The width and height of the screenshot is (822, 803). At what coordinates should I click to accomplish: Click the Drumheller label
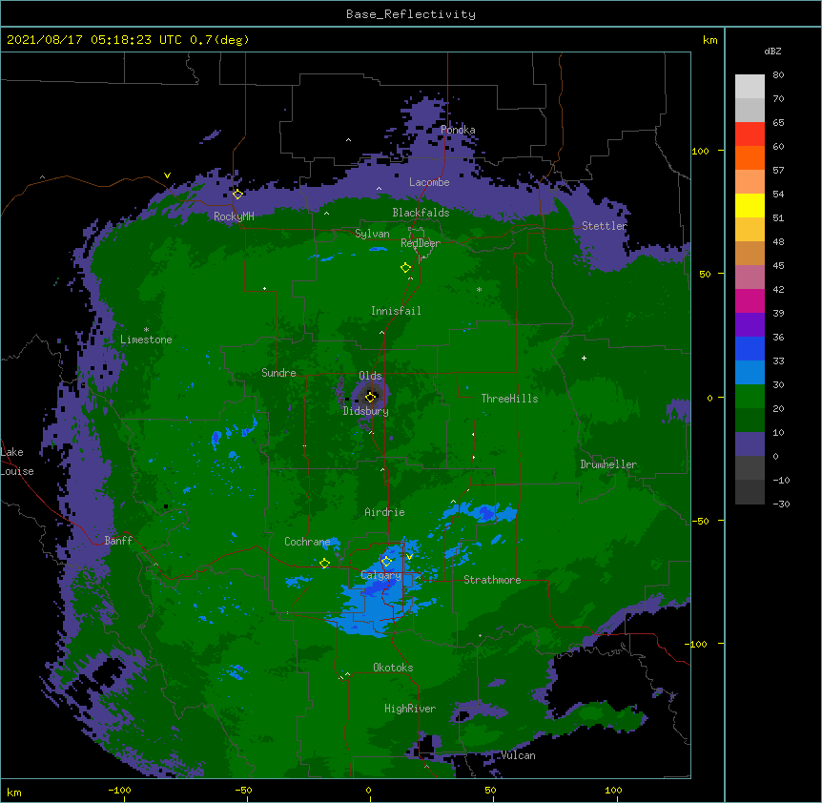coord(608,464)
